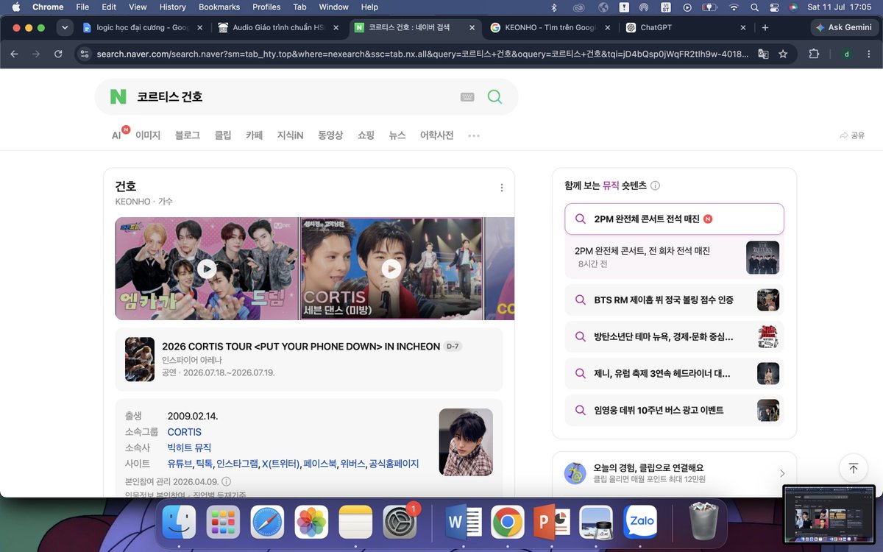Viewport: 883px width, 552px height.
Task: Go back in Chrome
Action: point(14,54)
